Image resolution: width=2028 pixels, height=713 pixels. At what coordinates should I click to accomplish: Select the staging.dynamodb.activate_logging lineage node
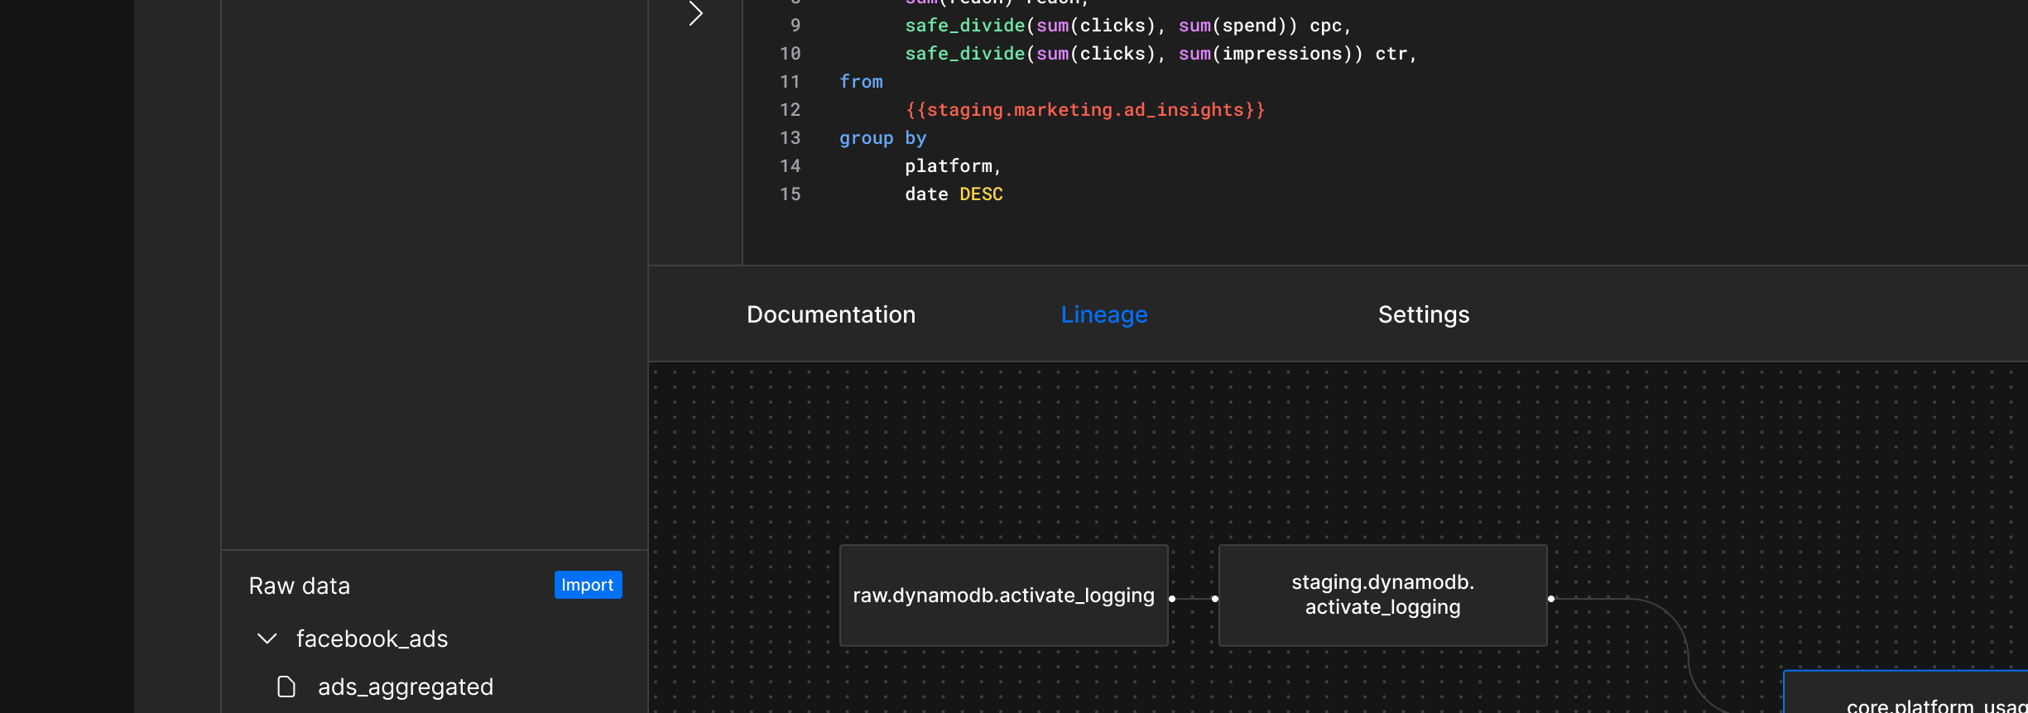[x=1382, y=596]
